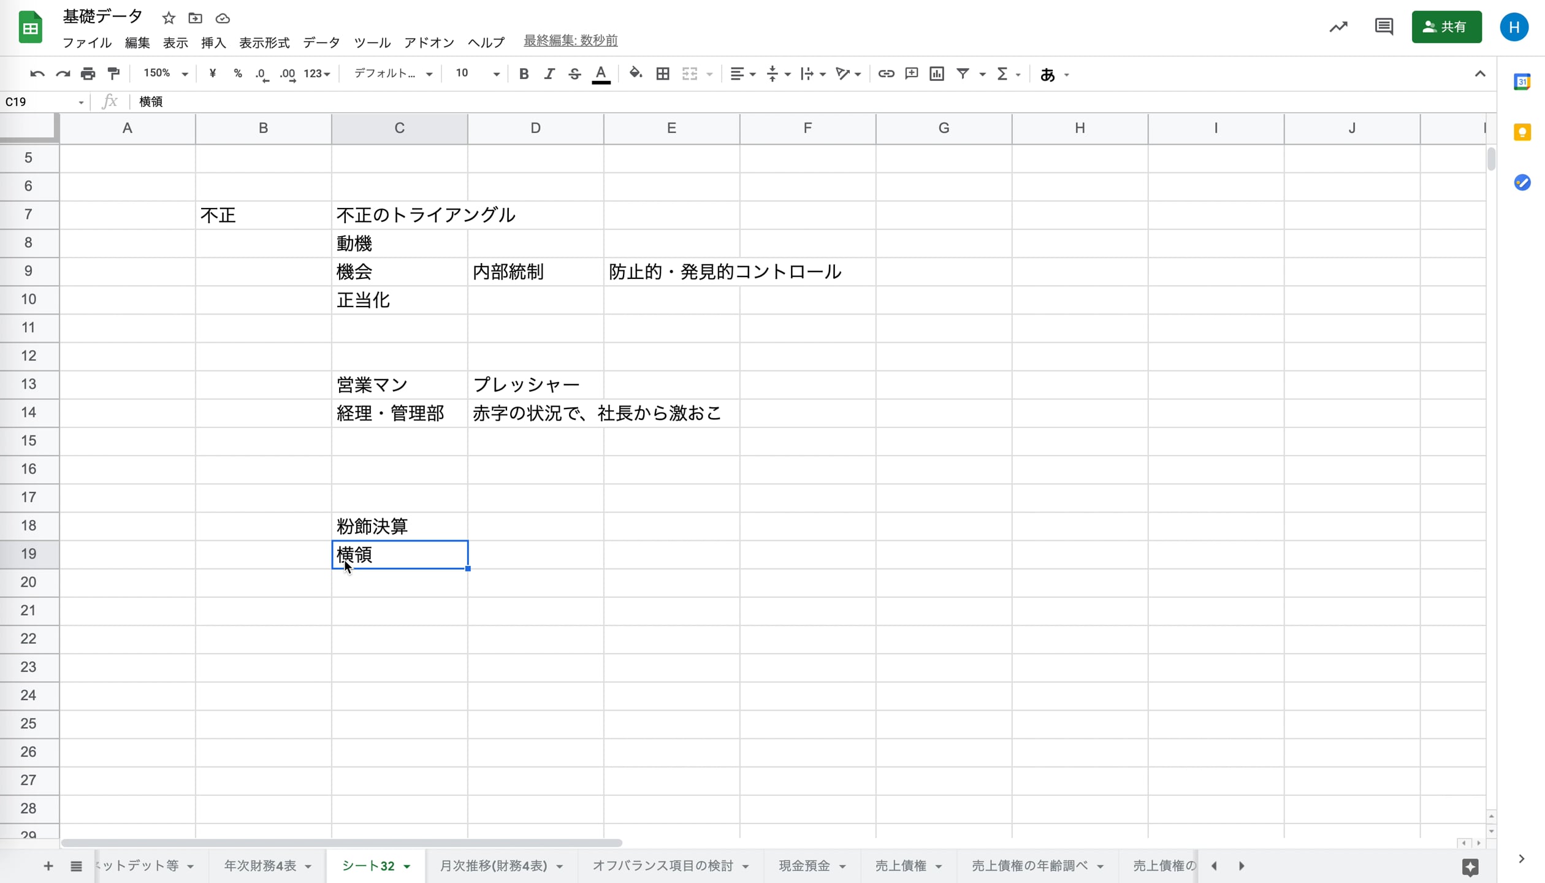The image size is (1545, 883).
Task: Open the text color picker
Action: click(x=601, y=74)
